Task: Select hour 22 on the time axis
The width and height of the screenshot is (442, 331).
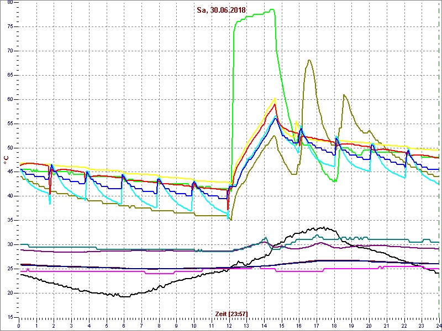Action: click(x=404, y=325)
